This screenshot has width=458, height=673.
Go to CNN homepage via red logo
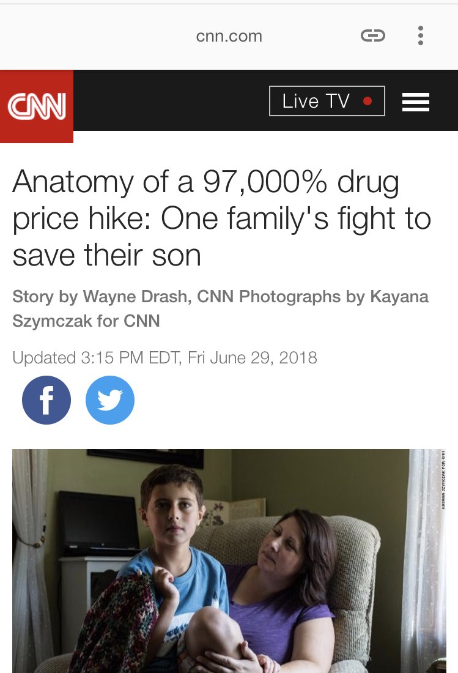click(x=37, y=106)
